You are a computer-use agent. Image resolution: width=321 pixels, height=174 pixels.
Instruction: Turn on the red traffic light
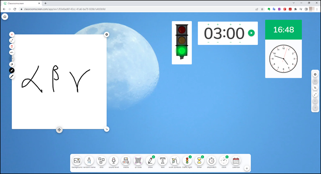[182, 30]
